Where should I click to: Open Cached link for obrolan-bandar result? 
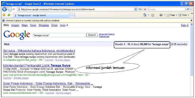[x=7, y=78]
